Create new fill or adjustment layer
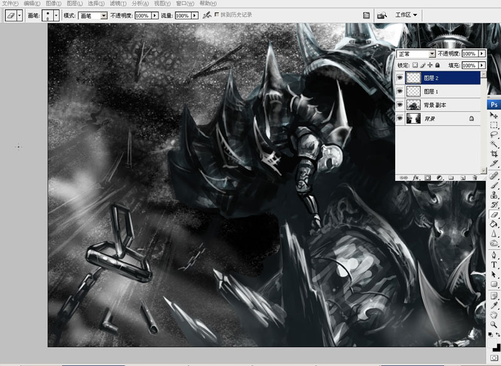The width and height of the screenshot is (501, 366). (x=440, y=178)
